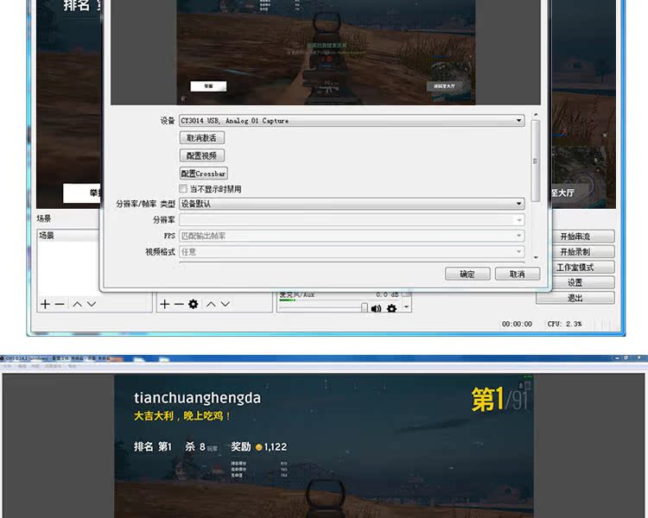This screenshot has height=518, width=648.
Task: Move the scene up in the Scenes panel
Action: tap(77, 305)
